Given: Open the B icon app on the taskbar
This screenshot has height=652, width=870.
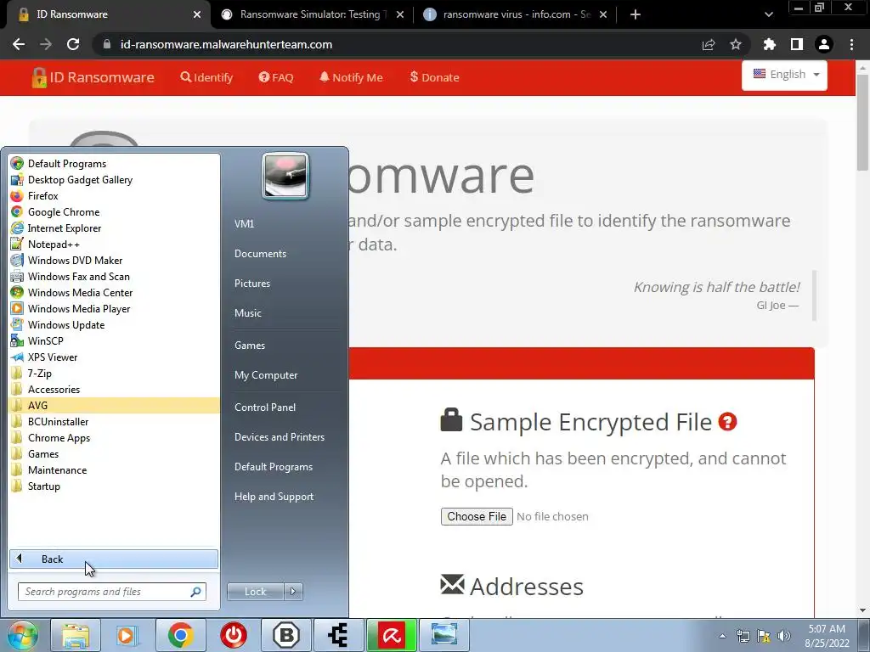Looking at the screenshot, I should click(286, 635).
